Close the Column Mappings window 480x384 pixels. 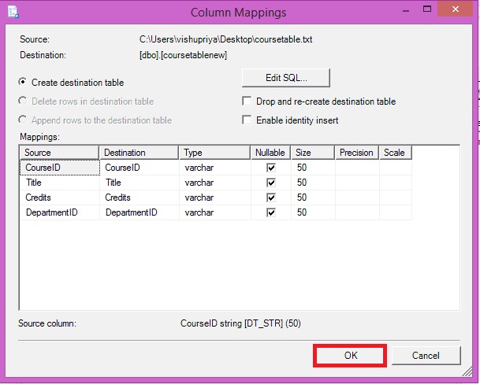point(456,9)
